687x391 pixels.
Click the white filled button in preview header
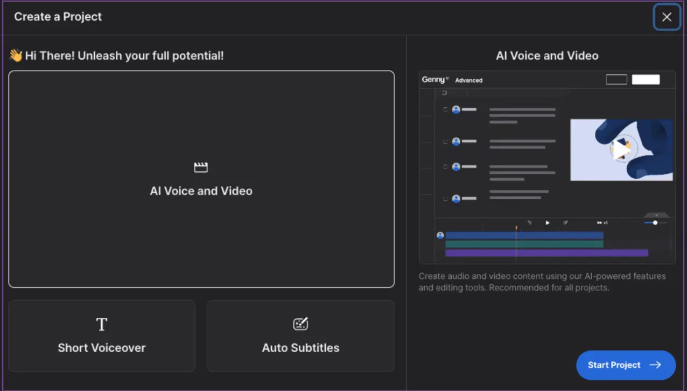point(646,80)
